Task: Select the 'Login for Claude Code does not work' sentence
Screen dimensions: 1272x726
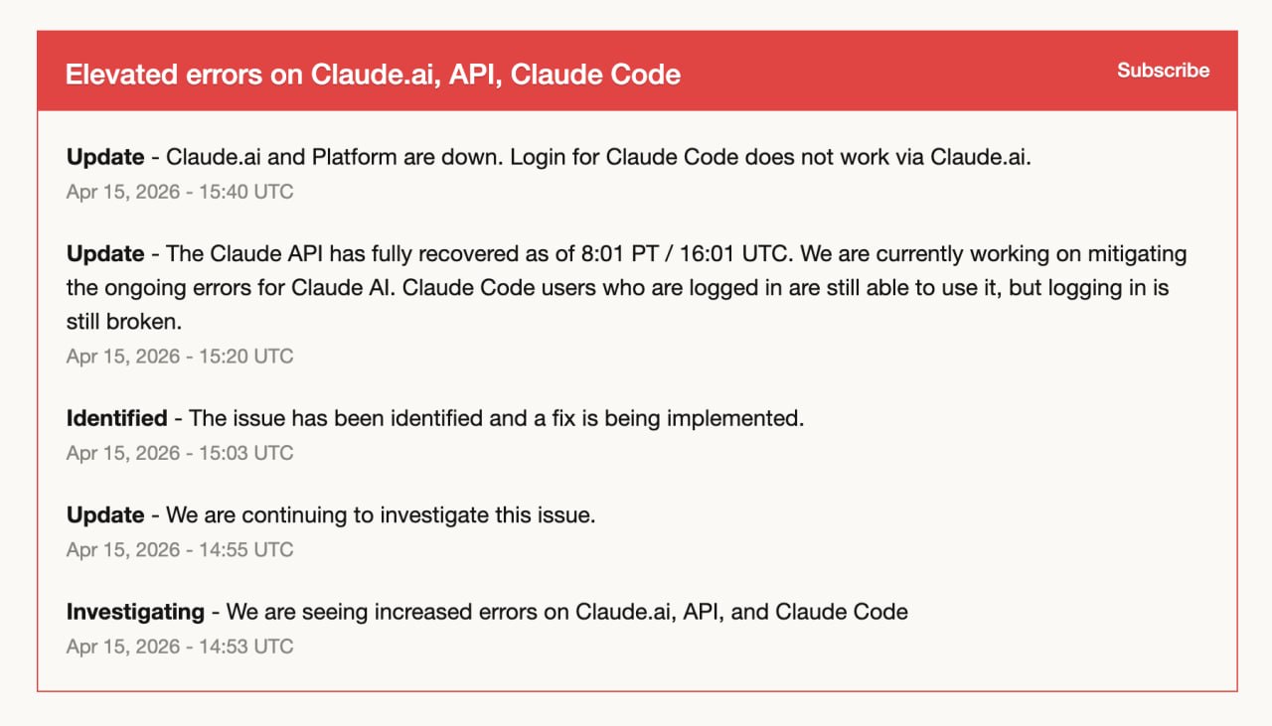Action: 815,157
